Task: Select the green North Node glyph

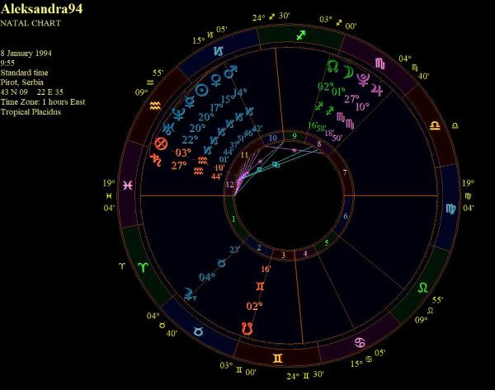Action: click(x=333, y=64)
